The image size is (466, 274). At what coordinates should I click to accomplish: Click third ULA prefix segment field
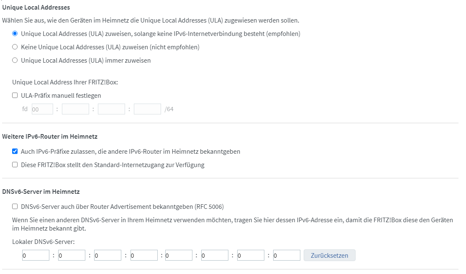[111, 109]
